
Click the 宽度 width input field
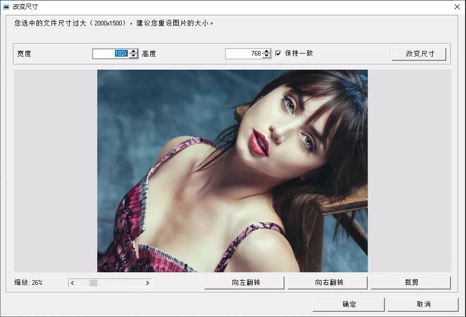tap(111, 54)
